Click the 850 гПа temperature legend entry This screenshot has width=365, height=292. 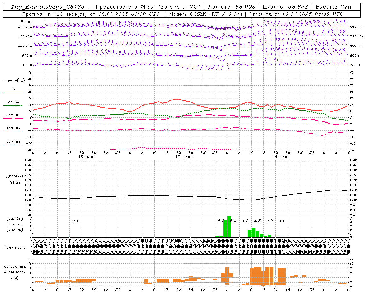[x=13, y=115]
